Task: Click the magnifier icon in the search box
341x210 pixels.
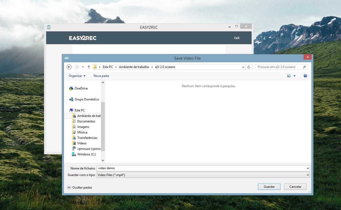Action: pos(304,67)
